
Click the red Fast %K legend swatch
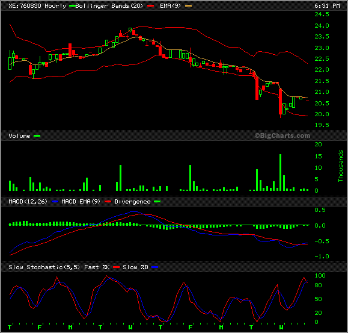(116, 267)
